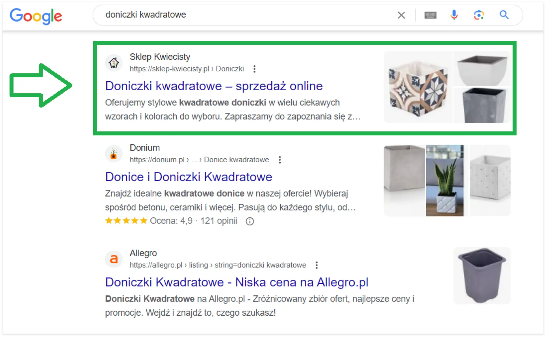Click the magnifying glass search button
Screen dimensions: 546x337
(504, 15)
